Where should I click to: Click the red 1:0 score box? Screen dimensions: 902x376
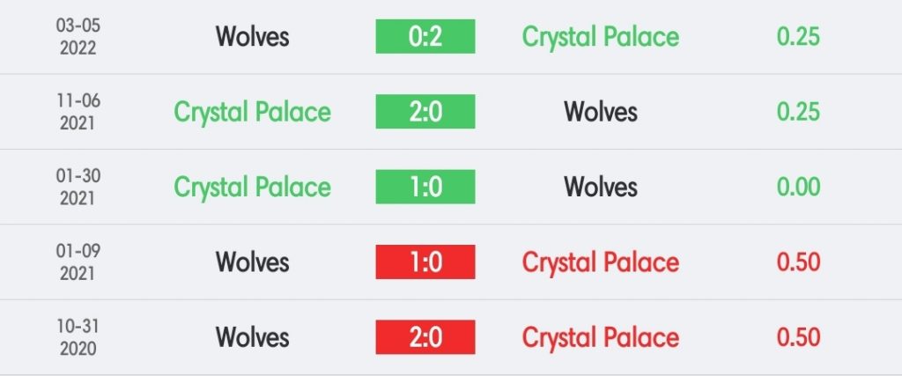pyautogui.click(x=425, y=262)
